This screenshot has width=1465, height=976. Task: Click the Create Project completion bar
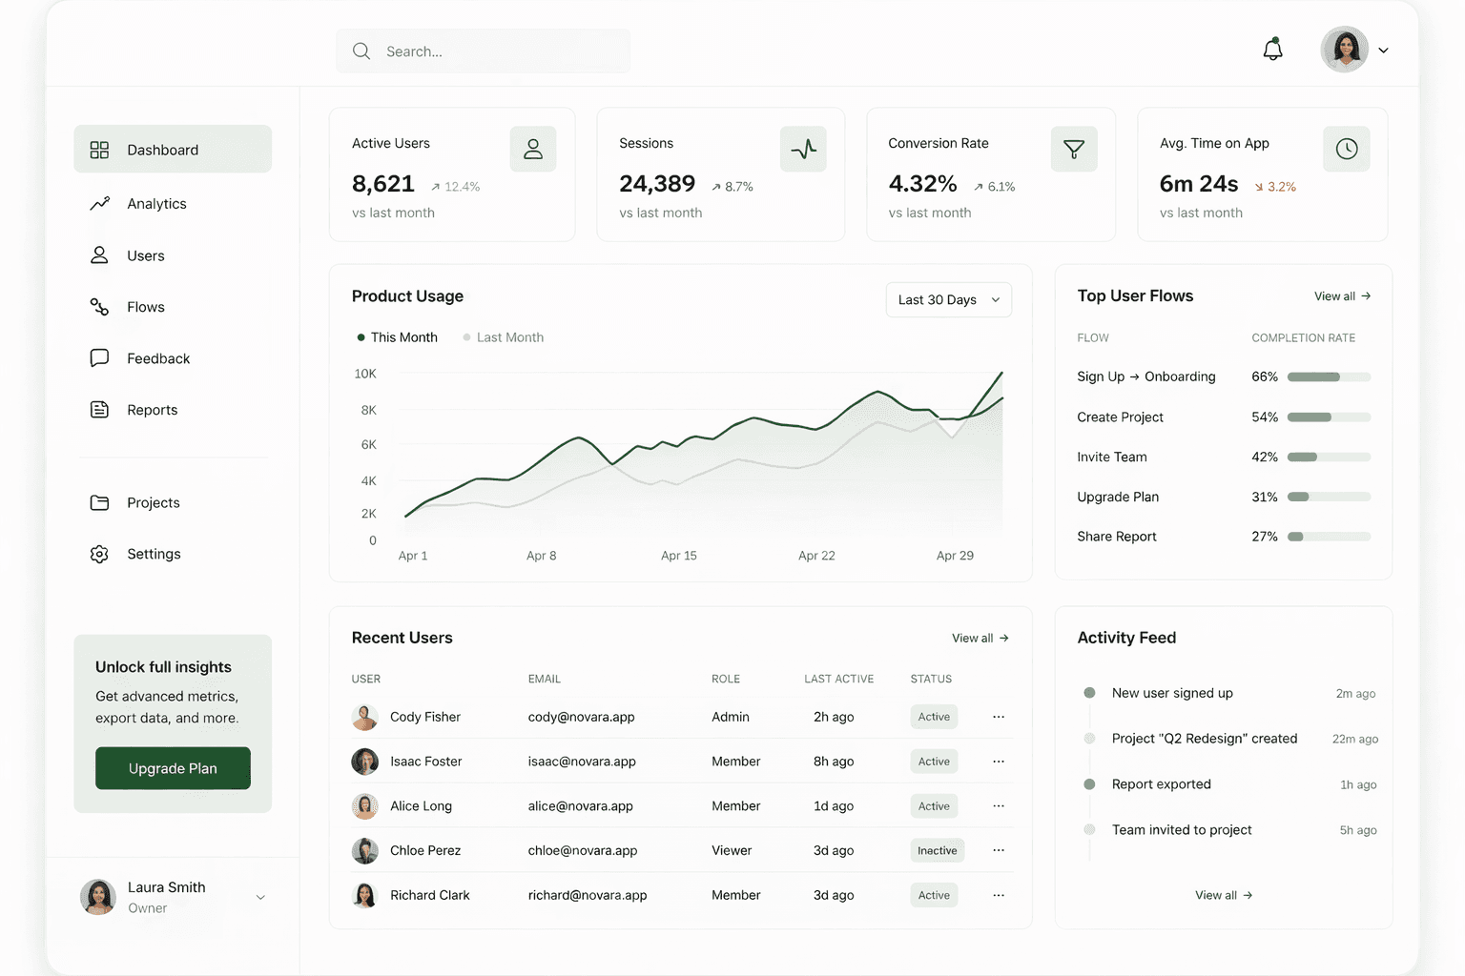point(1329,417)
